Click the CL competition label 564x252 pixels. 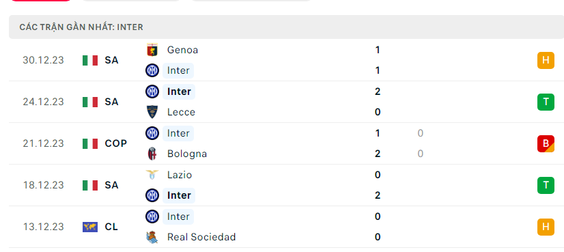click(111, 227)
